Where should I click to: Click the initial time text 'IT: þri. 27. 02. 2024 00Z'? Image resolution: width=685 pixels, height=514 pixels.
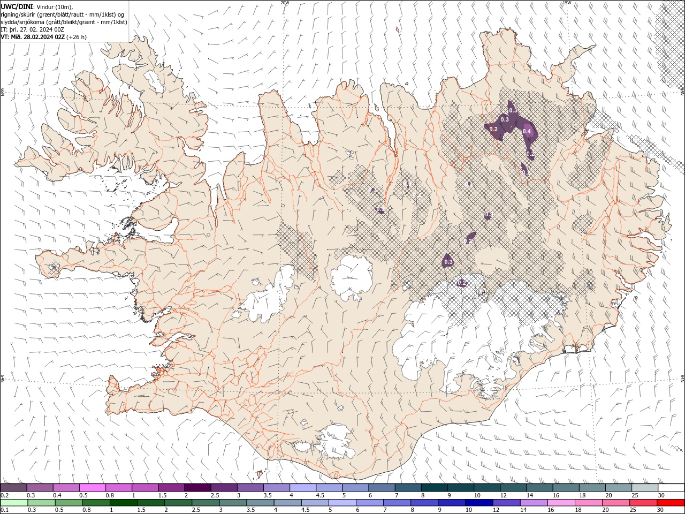33,29
